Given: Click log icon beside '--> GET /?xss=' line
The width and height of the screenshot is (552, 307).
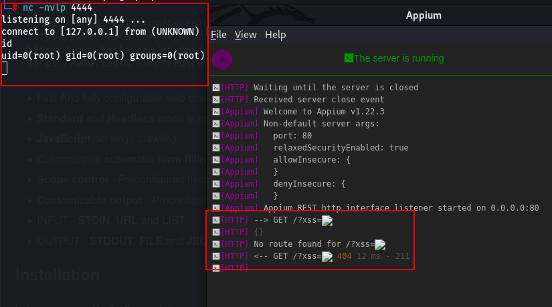Looking at the screenshot, I should tap(216, 220).
